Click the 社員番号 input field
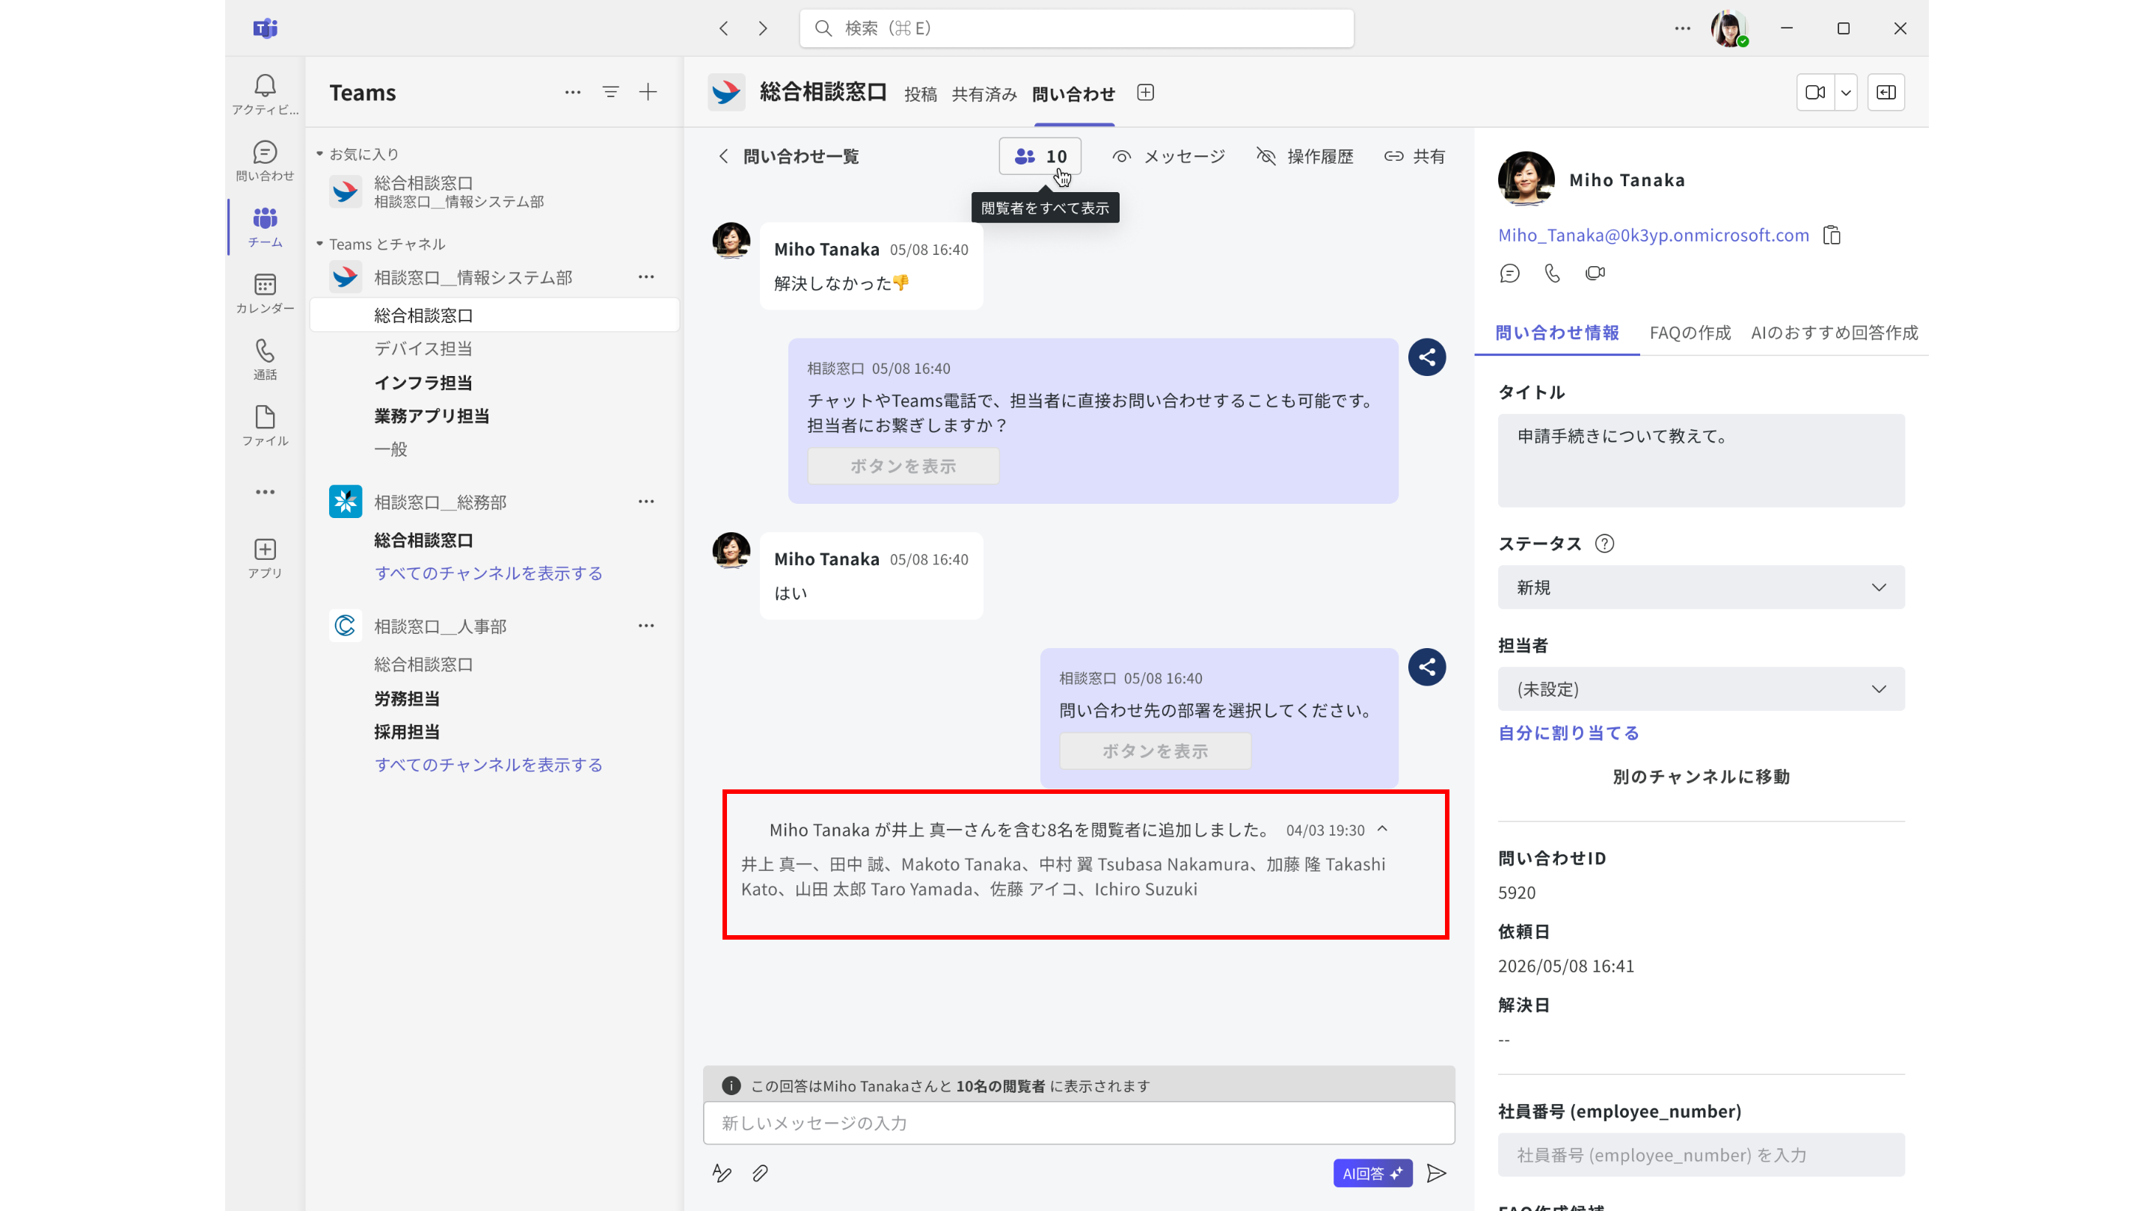The width and height of the screenshot is (2154, 1211). tap(1701, 1154)
